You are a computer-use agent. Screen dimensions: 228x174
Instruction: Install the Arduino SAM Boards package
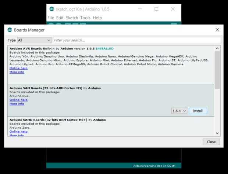coord(198,111)
